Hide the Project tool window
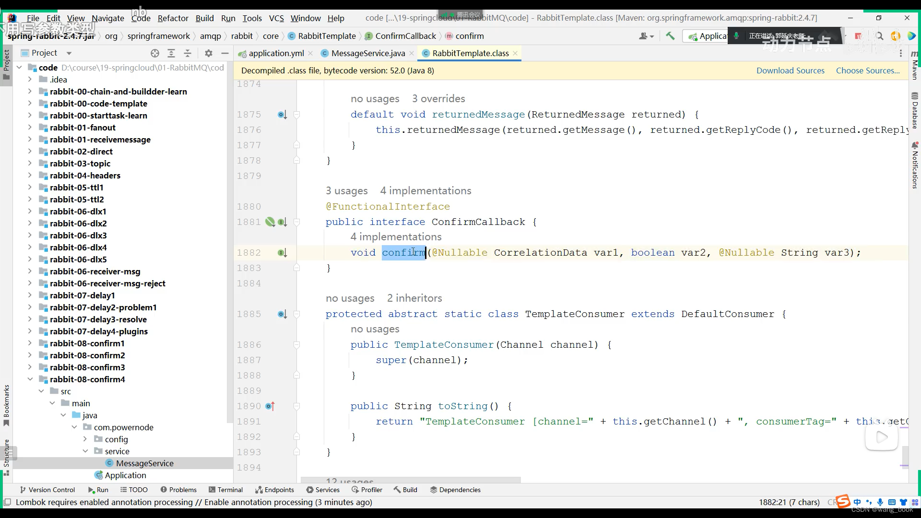 coord(224,53)
